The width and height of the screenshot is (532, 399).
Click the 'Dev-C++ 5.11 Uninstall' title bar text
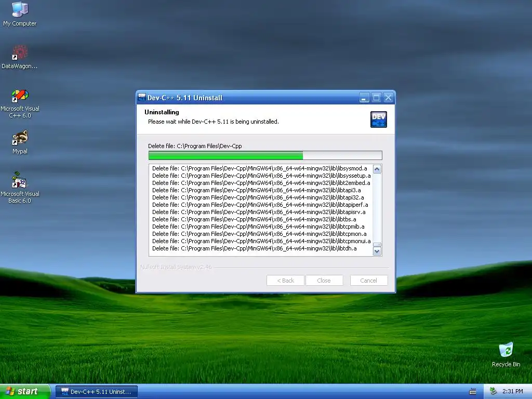coord(185,98)
